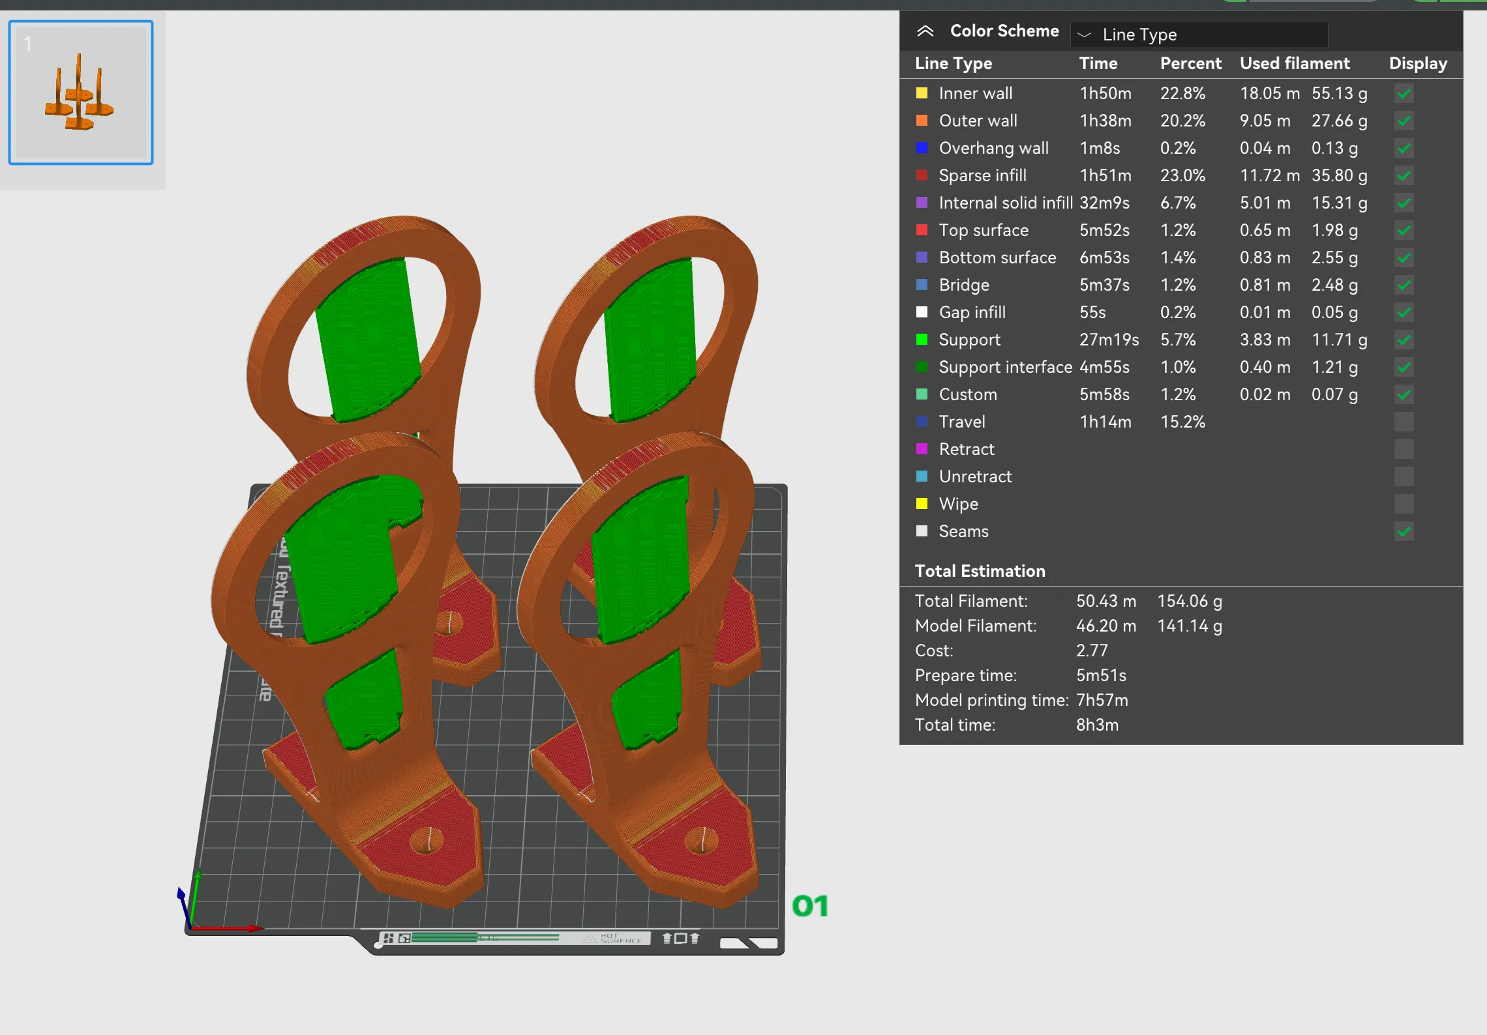Toggle Outer wall display checkbox
Image resolution: width=1487 pixels, height=1035 pixels.
click(x=1404, y=121)
